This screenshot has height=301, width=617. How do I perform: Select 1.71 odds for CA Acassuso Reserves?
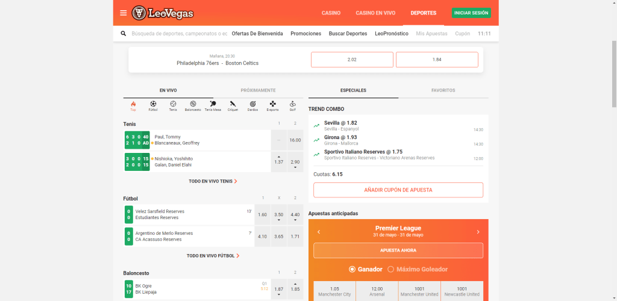click(295, 237)
